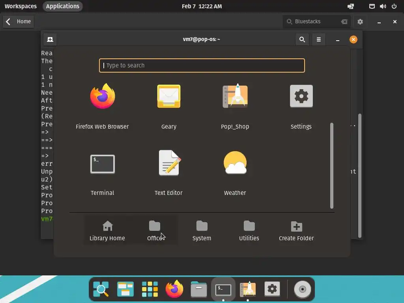The height and width of the screenshot is (303, 404).
Task: Click the network icon in top bar
Action: click(372, 6)
